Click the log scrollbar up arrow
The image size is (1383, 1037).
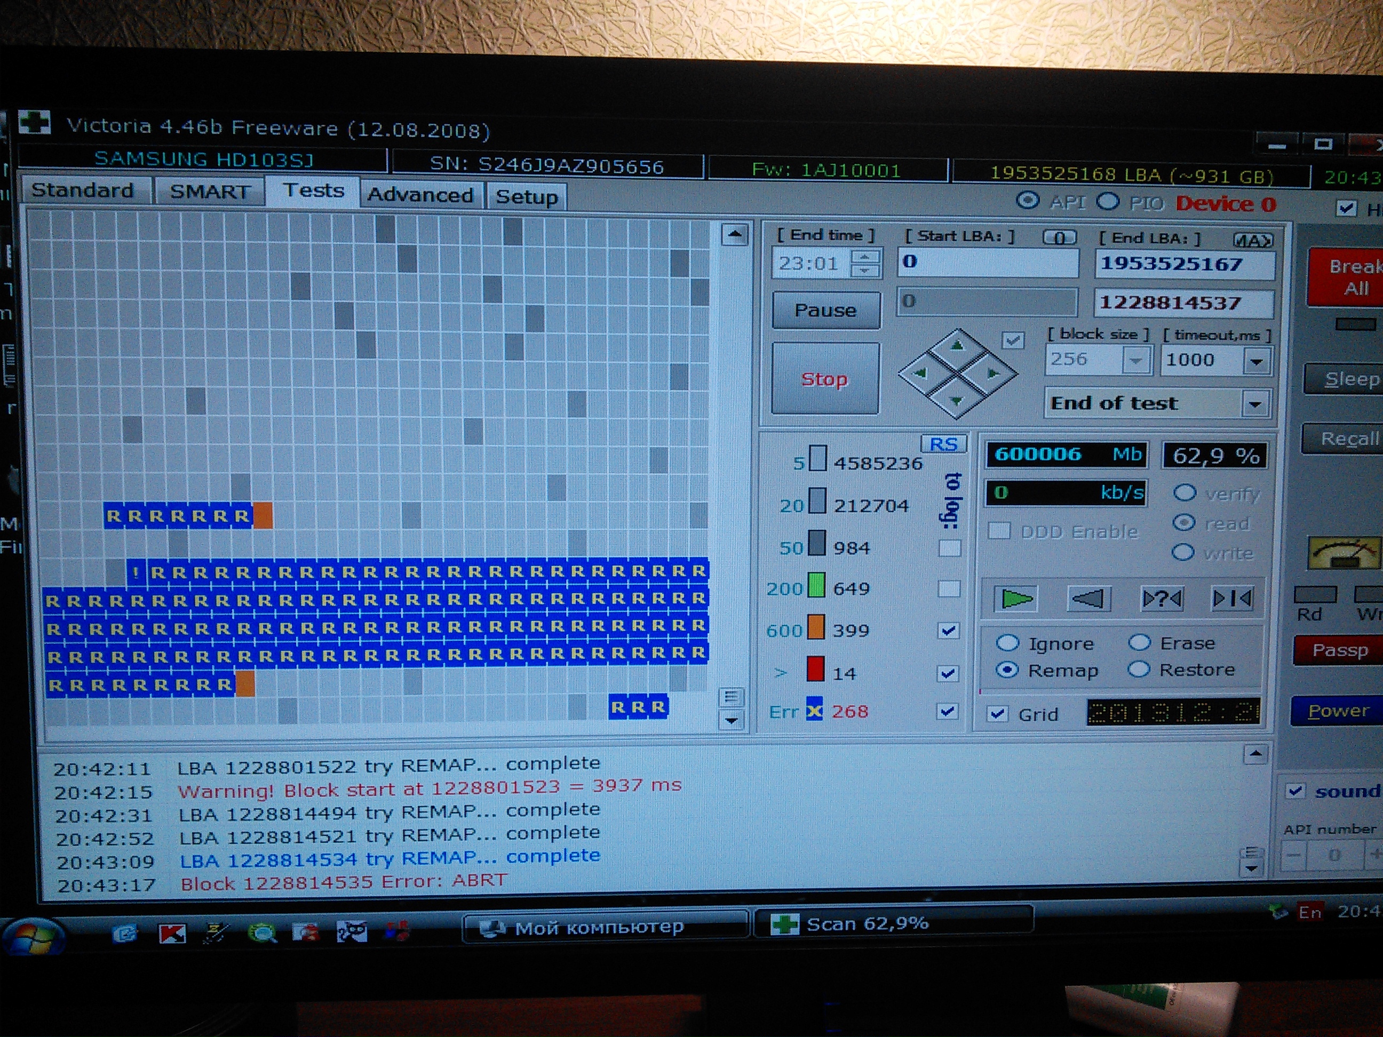click(x=1255, y=754)
